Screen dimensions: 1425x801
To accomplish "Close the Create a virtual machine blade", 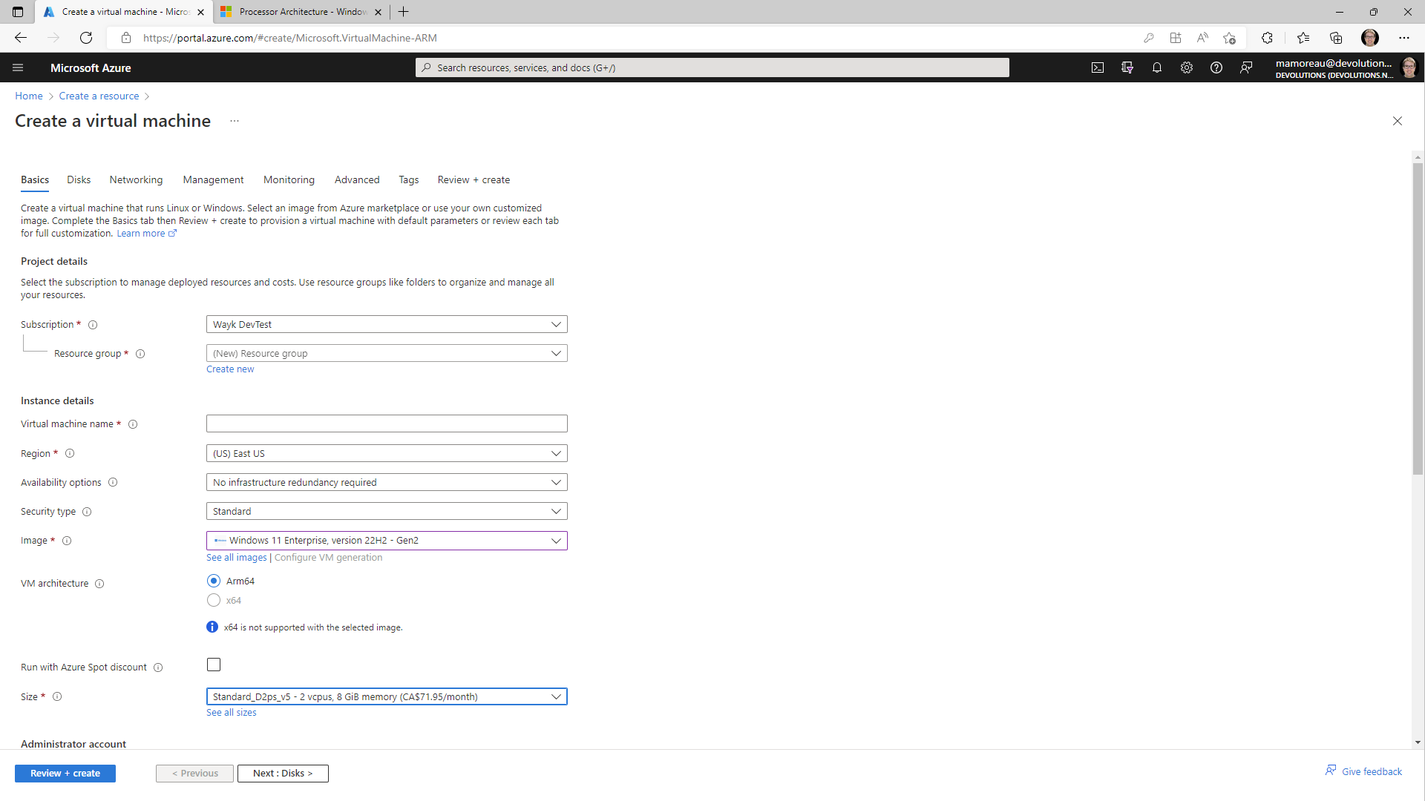I will pyautogui.click(x=1398, y=121).
